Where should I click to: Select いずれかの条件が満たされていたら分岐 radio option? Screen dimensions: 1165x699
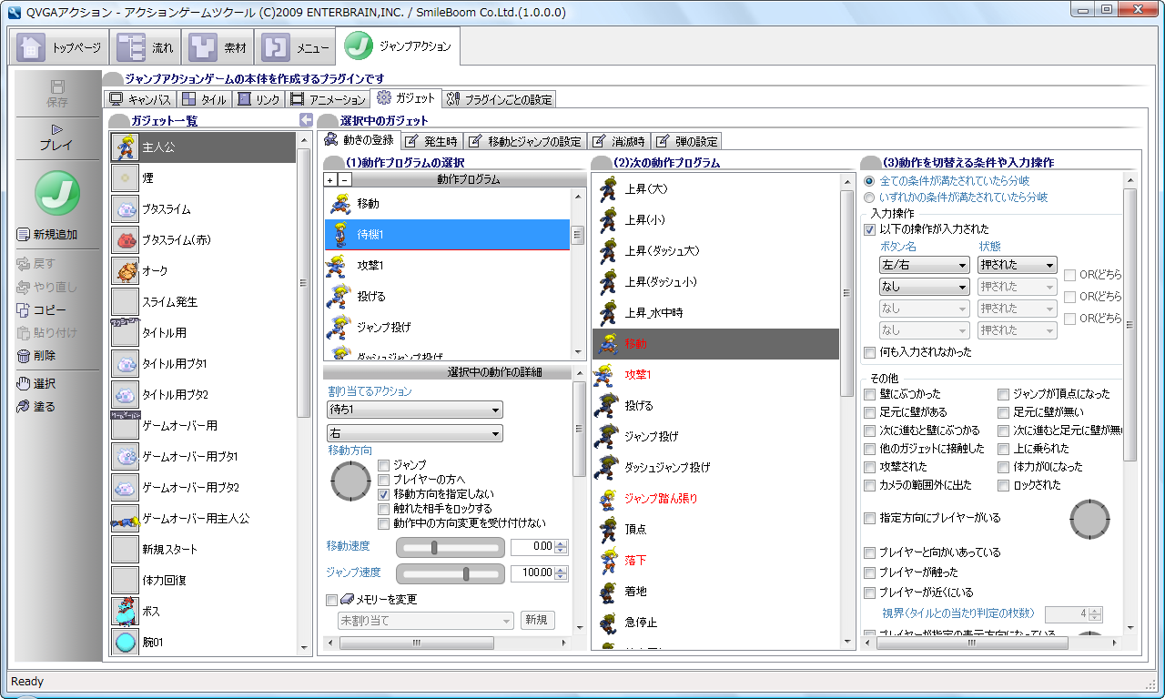pos(869,197)
